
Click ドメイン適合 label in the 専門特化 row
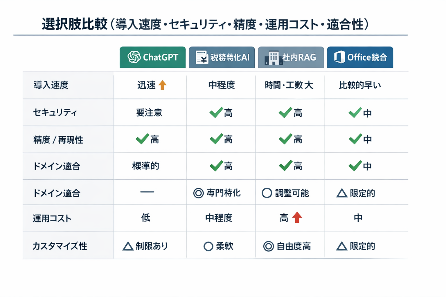[x=57, y=193]
